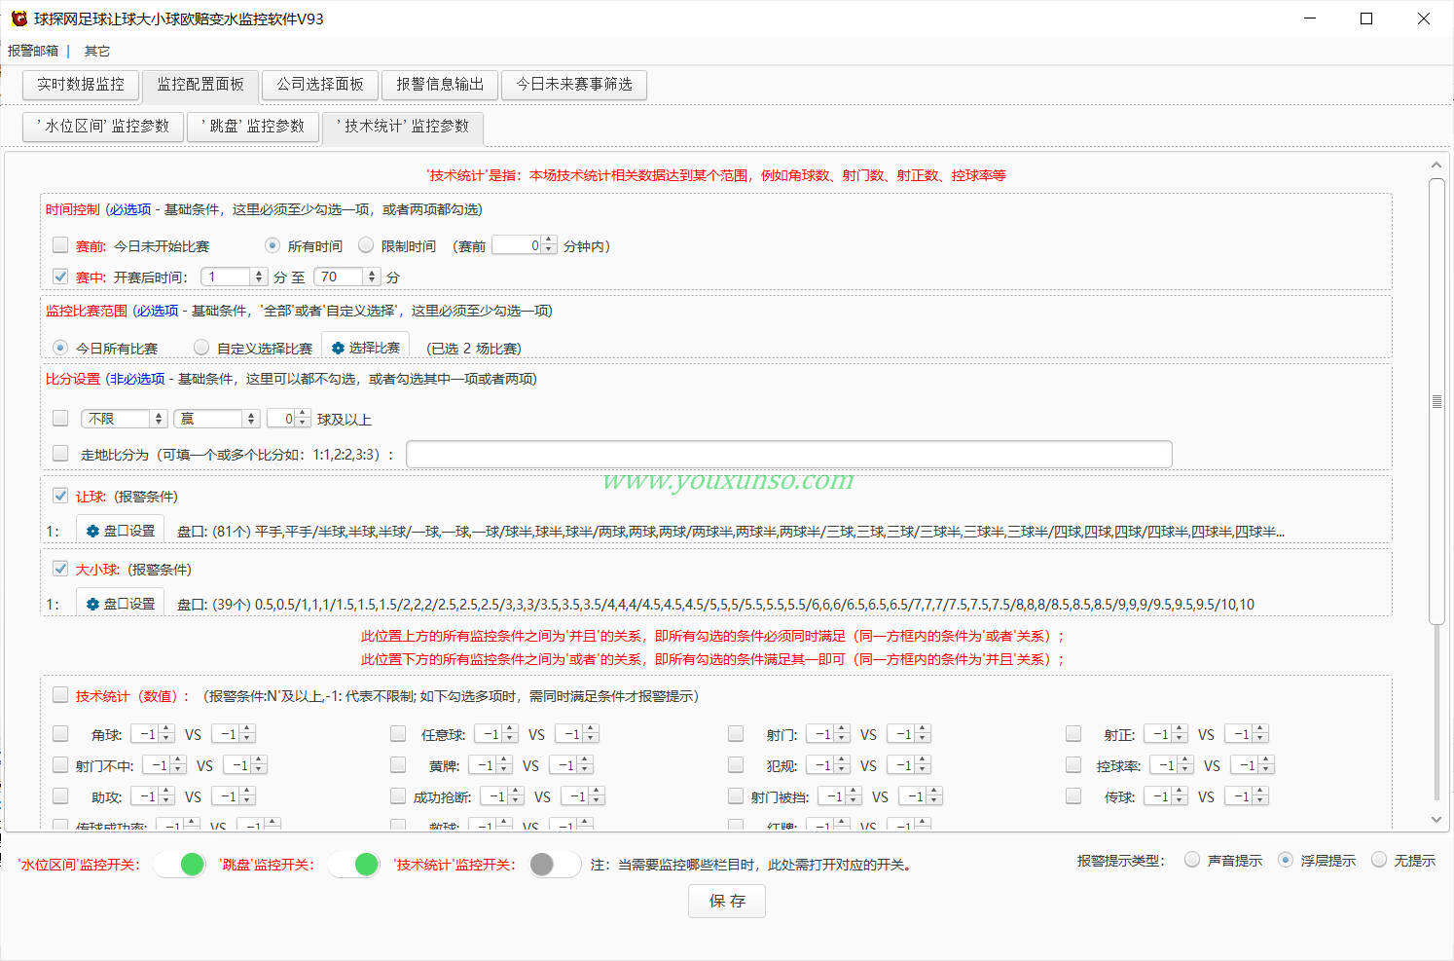Adjust the 赛中 end minute spinner showing 70
This screenshot has height=961, width=1454.
pyautogui.click(x=346, y=277)
